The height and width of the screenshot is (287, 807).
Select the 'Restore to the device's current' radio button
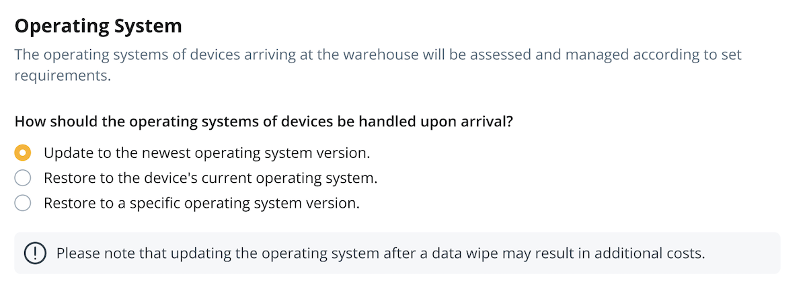[23, 178]
